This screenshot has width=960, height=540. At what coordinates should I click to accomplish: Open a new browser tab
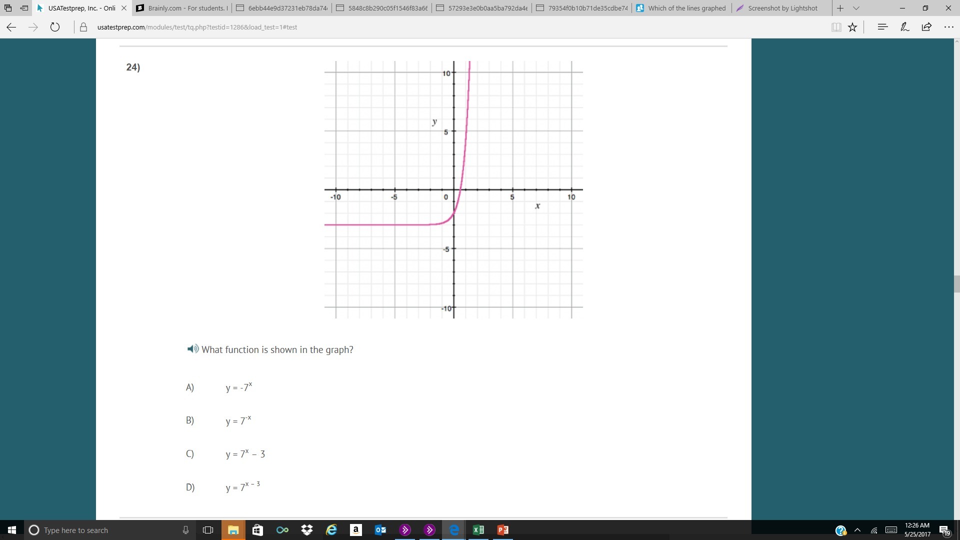click(840, 8)
